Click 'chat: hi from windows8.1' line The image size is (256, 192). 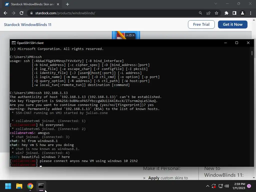click(34, 141)
